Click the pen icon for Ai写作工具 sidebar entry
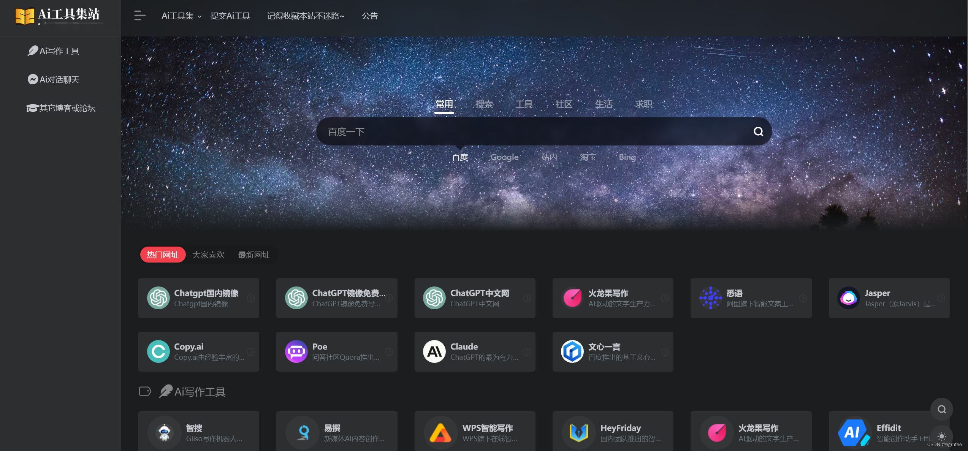Image resolution: width=968 pixels, height=451 pixels. (32, 51)
